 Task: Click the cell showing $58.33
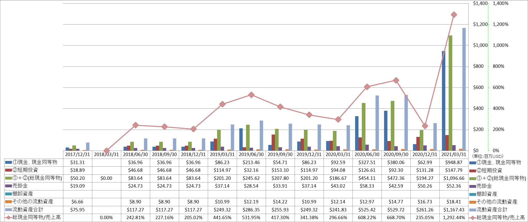point(367,186)
